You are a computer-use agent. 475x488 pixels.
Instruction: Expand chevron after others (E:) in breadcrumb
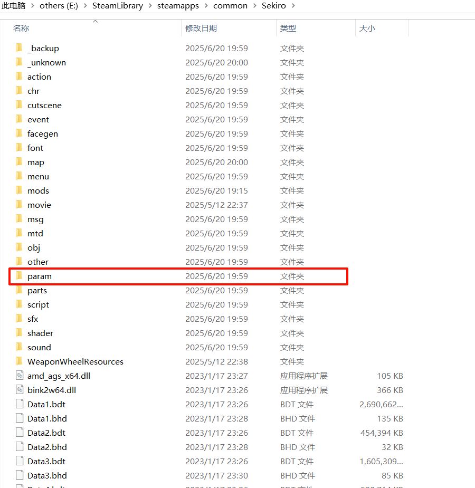pos(85,6)
